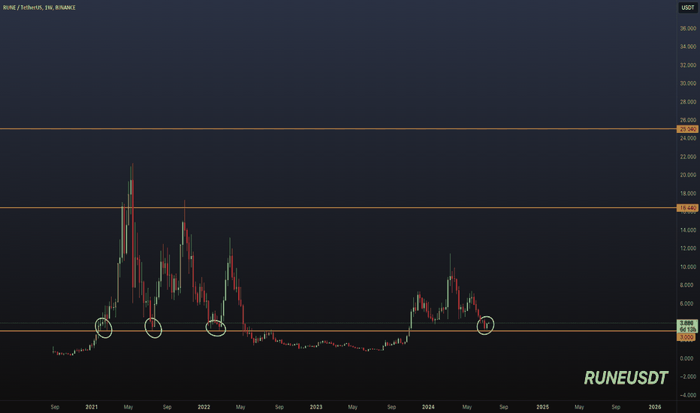The width and height of the screenshot is (700, 413).
Task: Click the -2.000 price axis label
Action: (x=687, y=376)
